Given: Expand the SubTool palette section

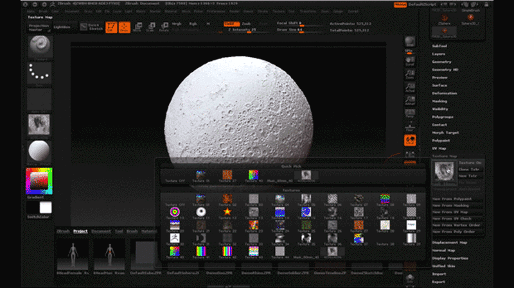Looking at the screenshot, I should tap(439, 46).
